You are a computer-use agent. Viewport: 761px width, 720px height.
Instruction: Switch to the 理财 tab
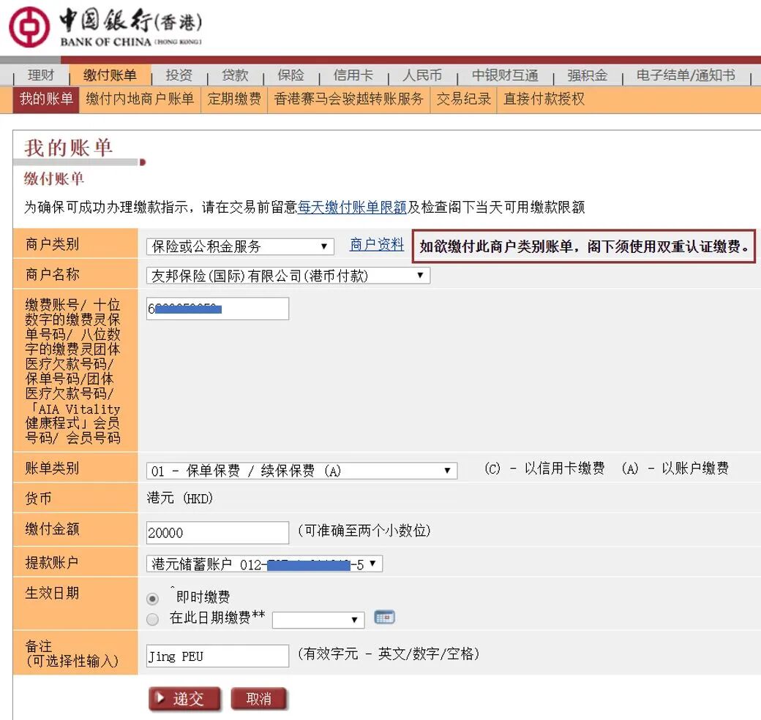41,75
